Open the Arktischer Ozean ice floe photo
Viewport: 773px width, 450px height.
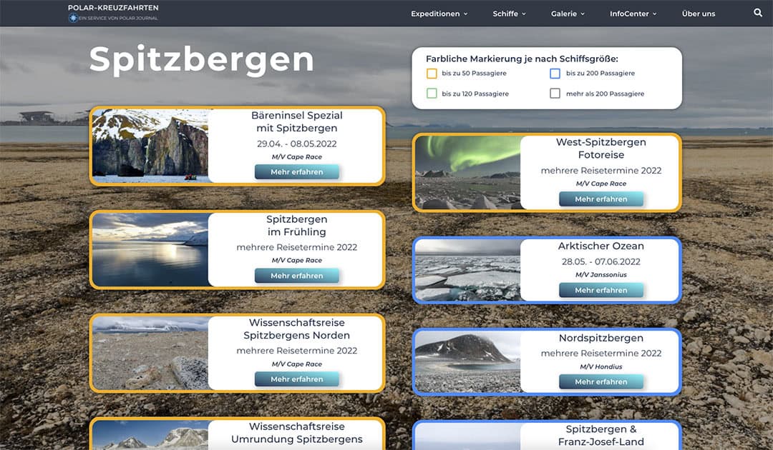click(468, 270)
